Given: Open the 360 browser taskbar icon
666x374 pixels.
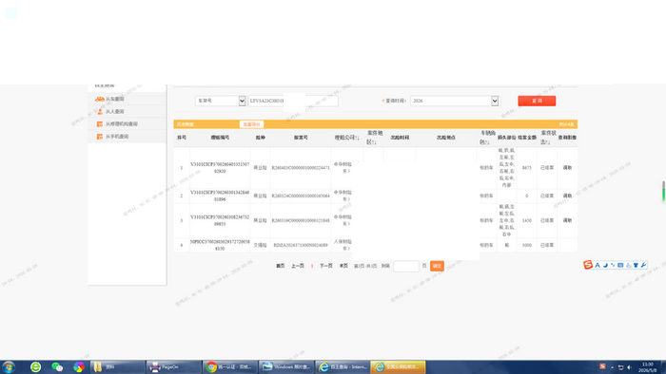Looking at the screenshot, I should pos(36,366).
